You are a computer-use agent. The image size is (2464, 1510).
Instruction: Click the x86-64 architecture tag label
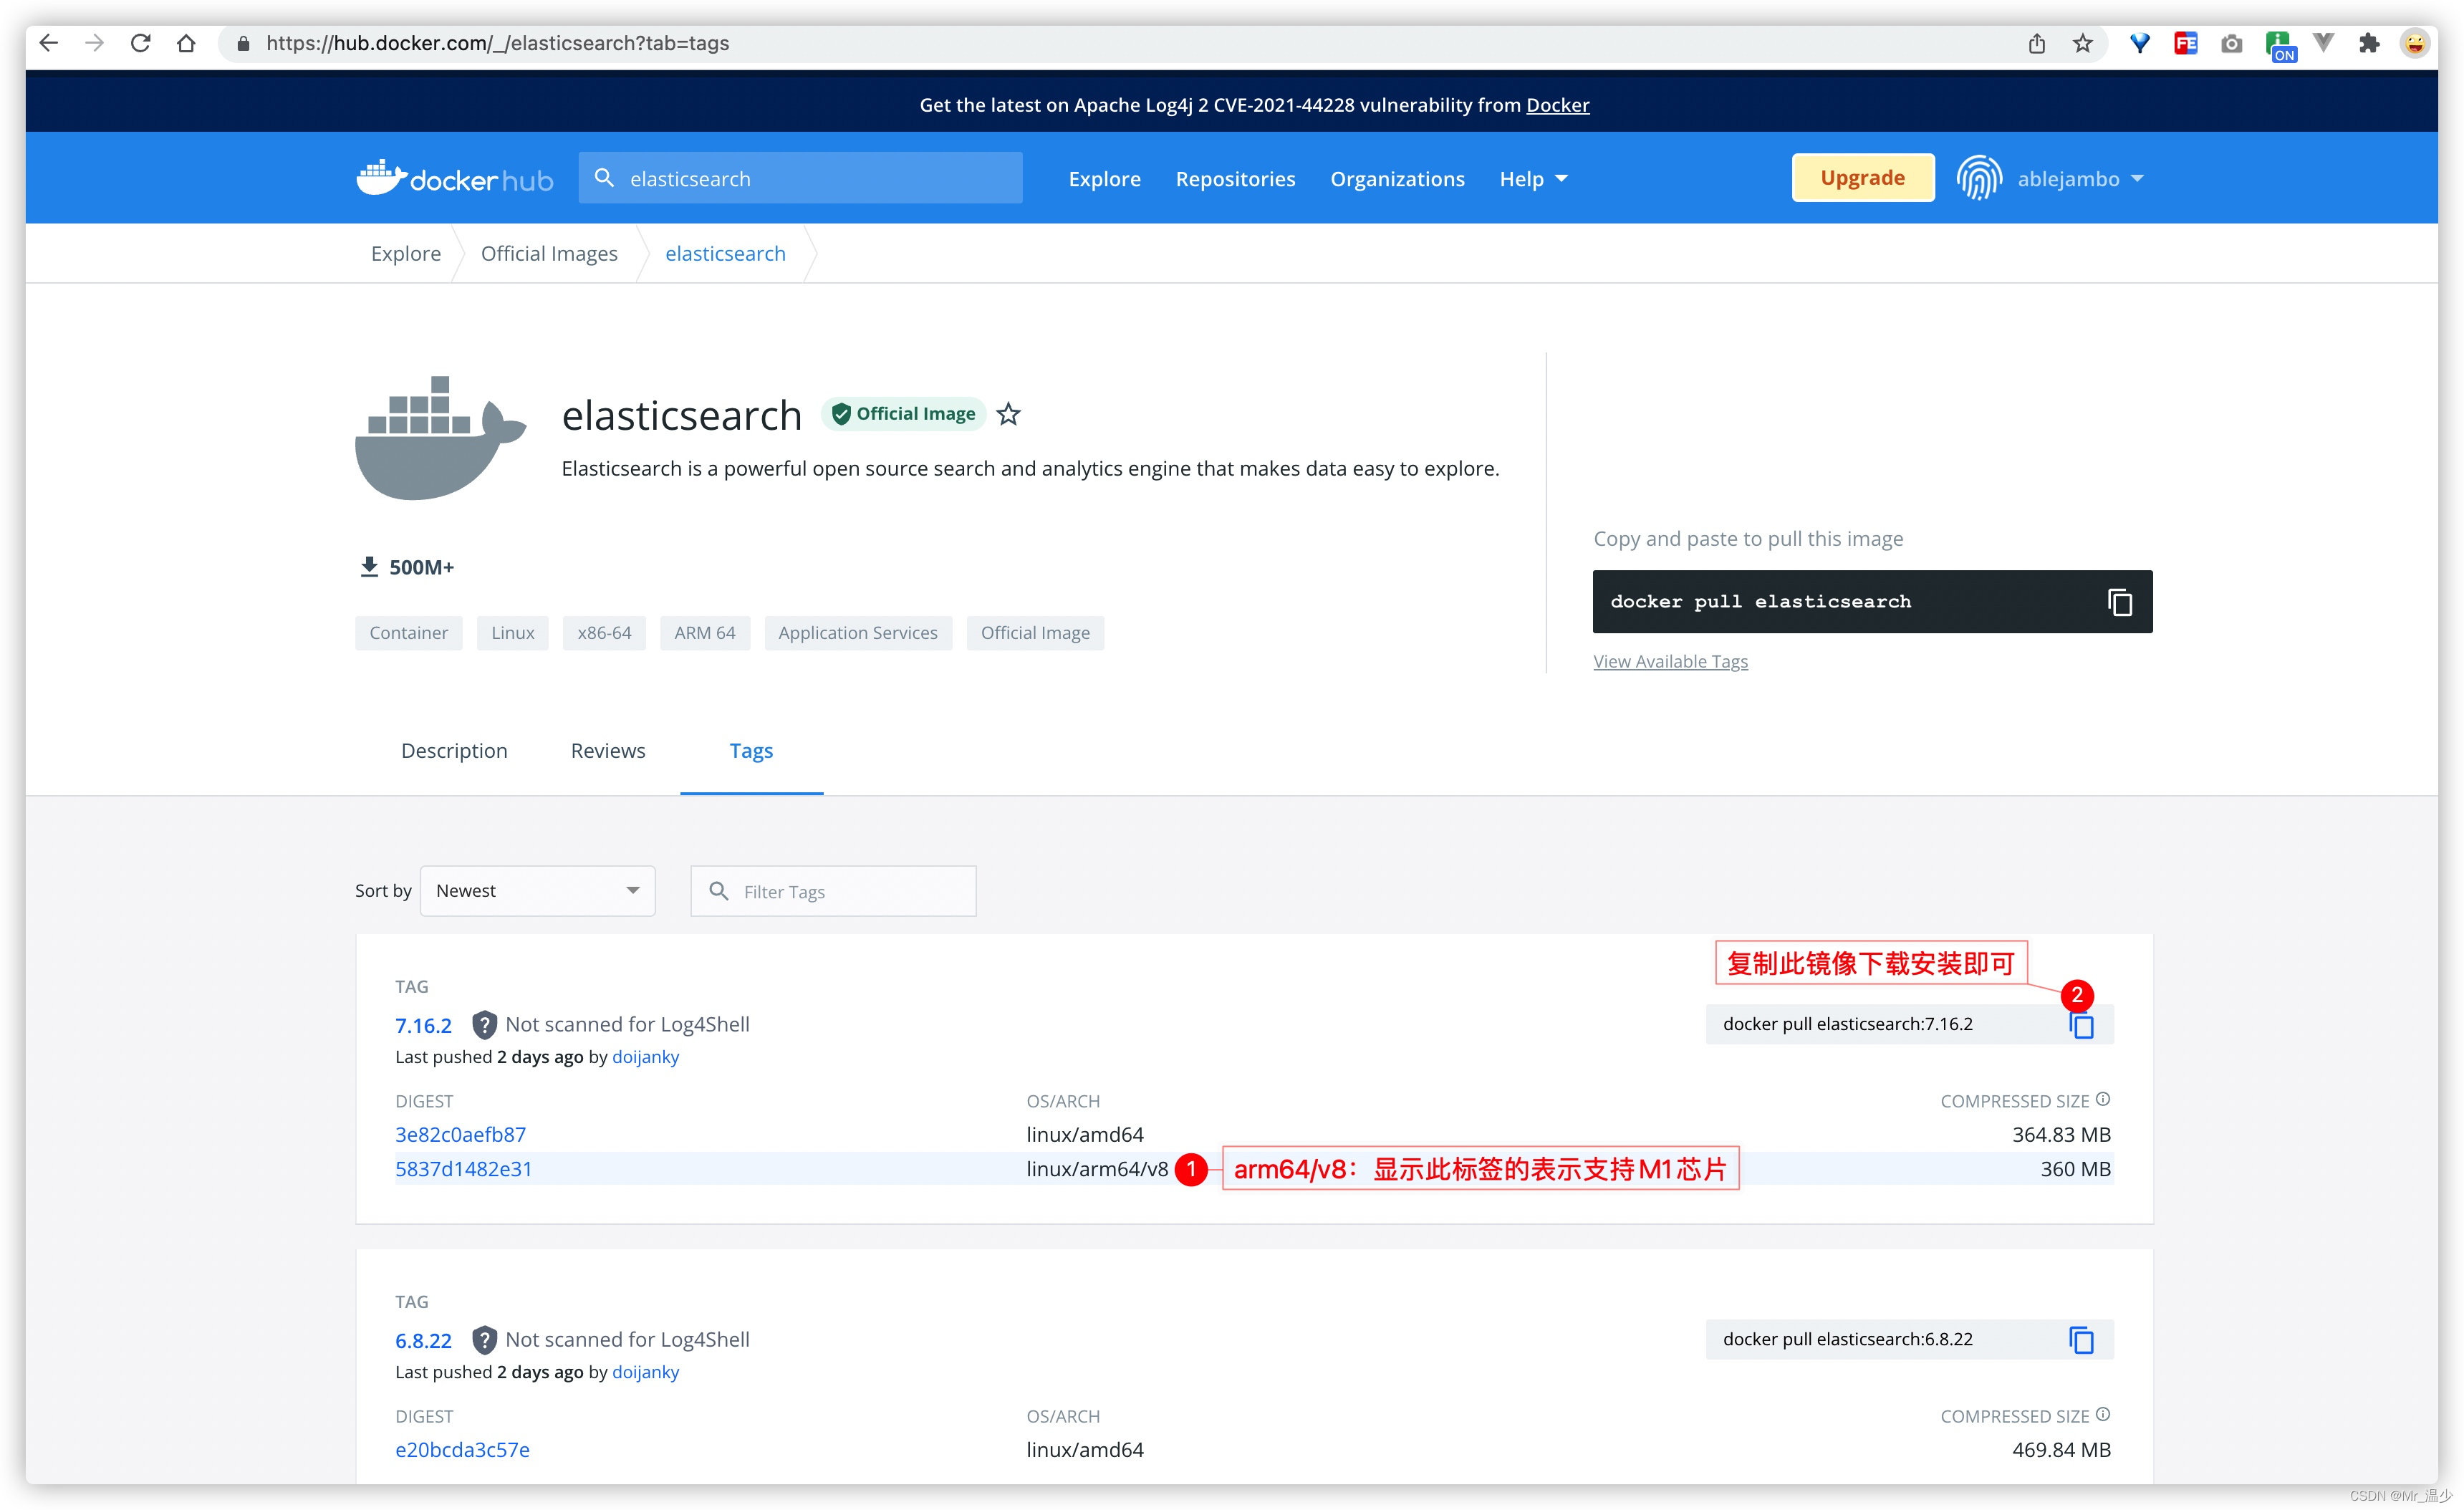(x=605, y=632)
